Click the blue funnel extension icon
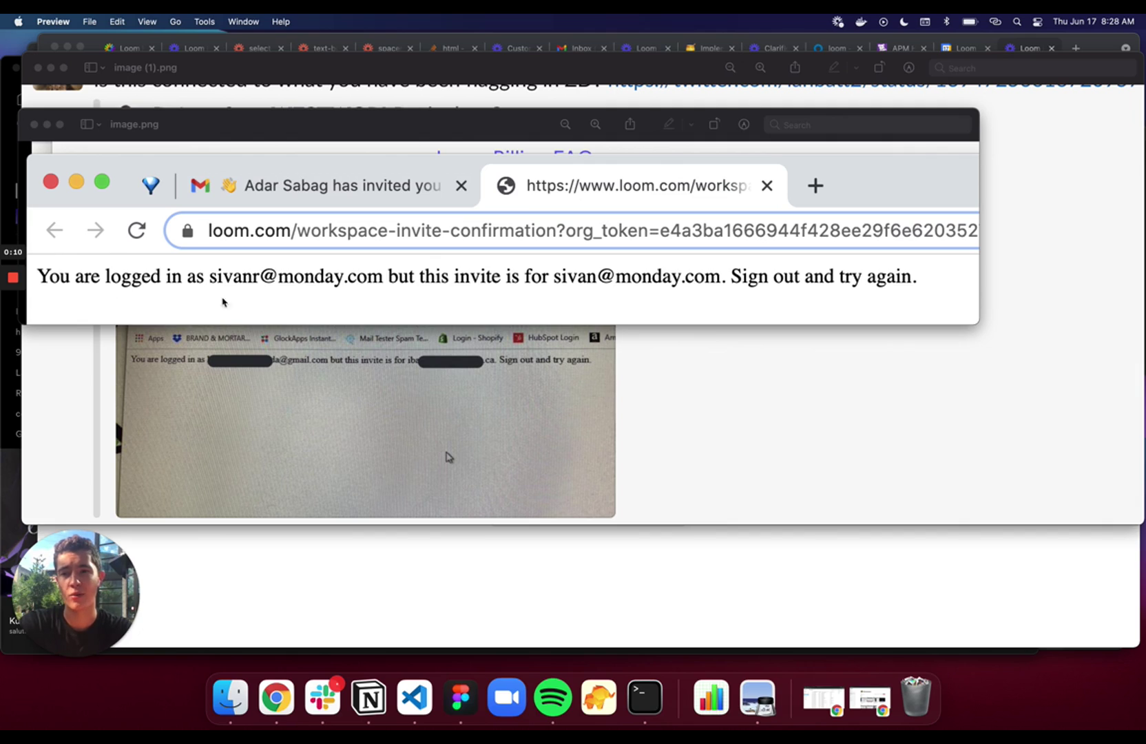The image size is (1146, 744). point(151,185)
